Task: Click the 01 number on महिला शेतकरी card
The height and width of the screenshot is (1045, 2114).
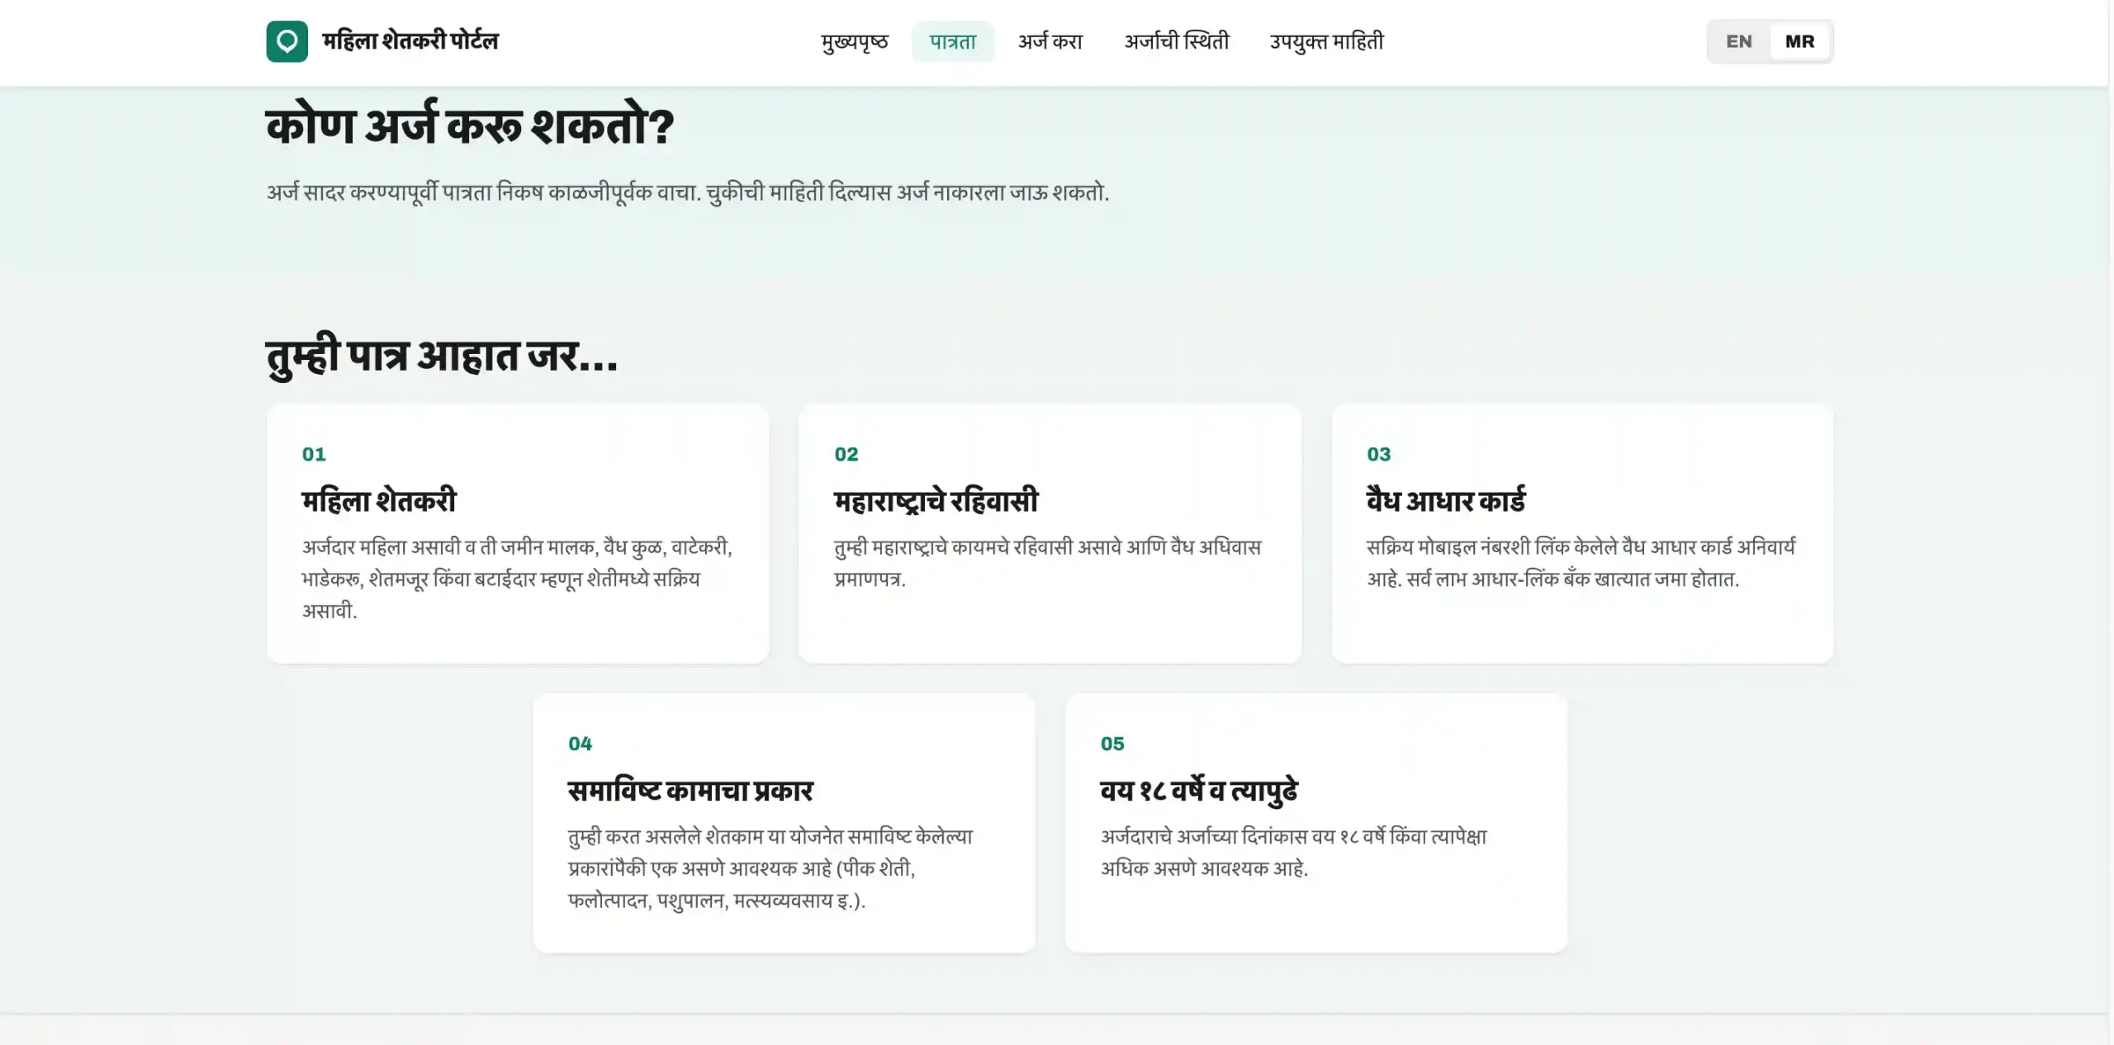Action: pos(314,454)
